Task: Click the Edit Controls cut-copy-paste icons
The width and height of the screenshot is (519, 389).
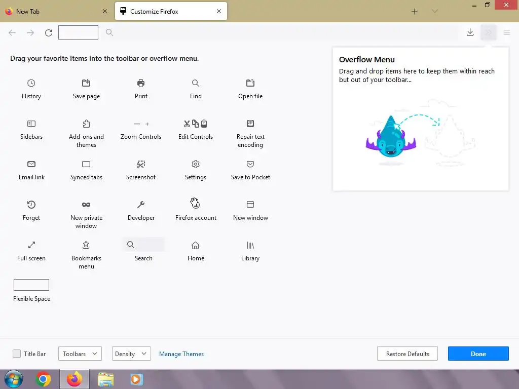Action: [x=195, y=124]
